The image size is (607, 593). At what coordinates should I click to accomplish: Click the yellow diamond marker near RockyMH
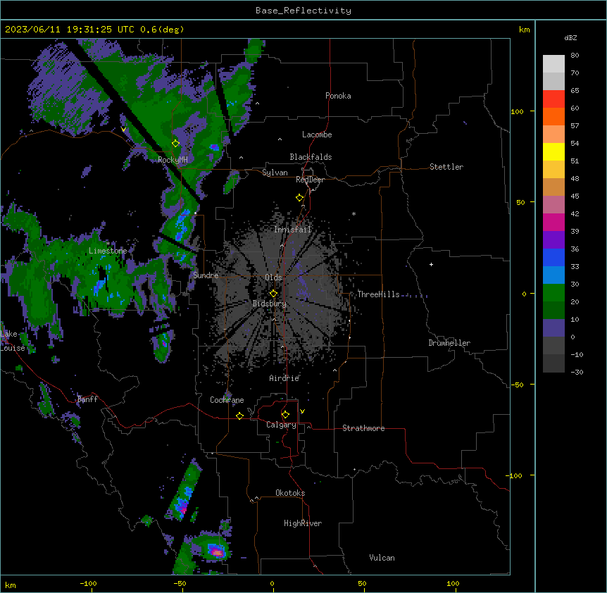coord(176,143)
